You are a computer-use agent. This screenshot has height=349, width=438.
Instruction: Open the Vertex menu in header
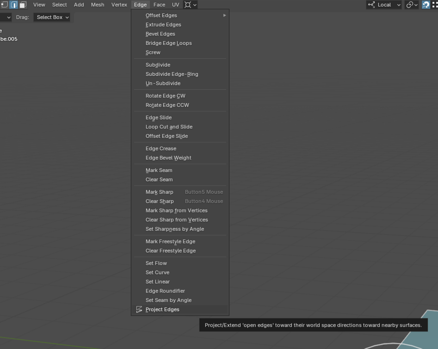[x=119, y=5]
